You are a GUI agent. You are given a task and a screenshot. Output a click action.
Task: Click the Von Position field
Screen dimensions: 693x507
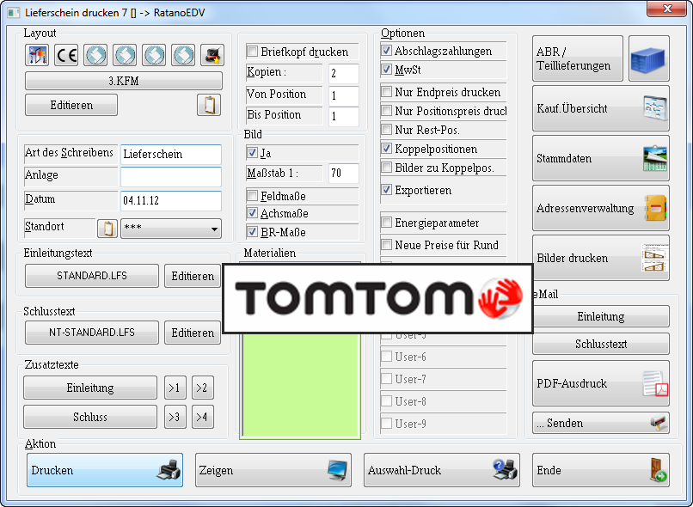click(x=344, y=95)
